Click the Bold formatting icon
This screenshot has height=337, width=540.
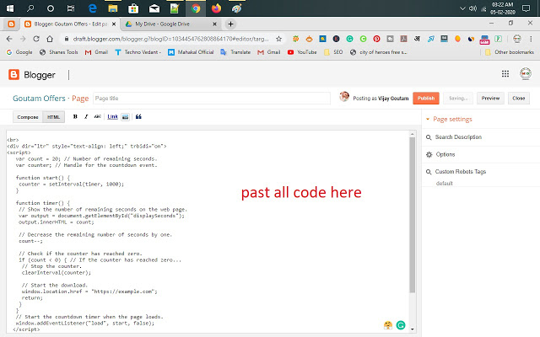(x=75, y=116)
